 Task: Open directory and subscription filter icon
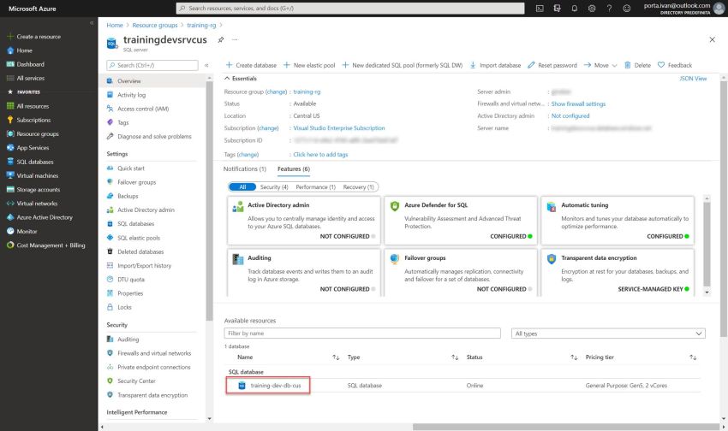tap(558, 9)
